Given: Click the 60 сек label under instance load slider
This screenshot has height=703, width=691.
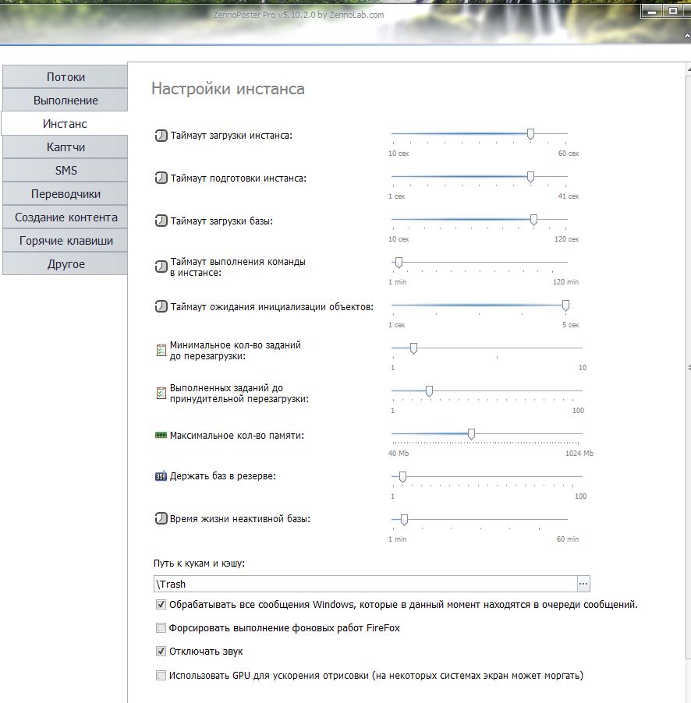Looking at the screenshot, I should coord(569,154).
